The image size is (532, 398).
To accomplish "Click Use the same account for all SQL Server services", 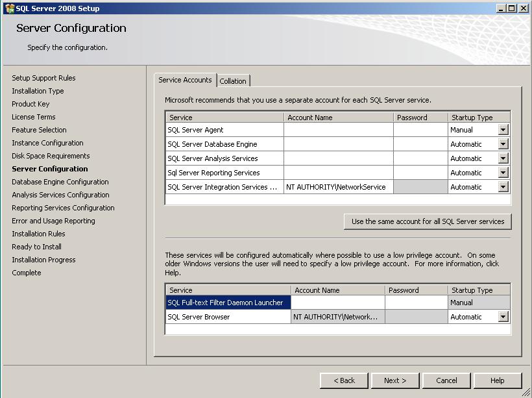I will point(428,222).
